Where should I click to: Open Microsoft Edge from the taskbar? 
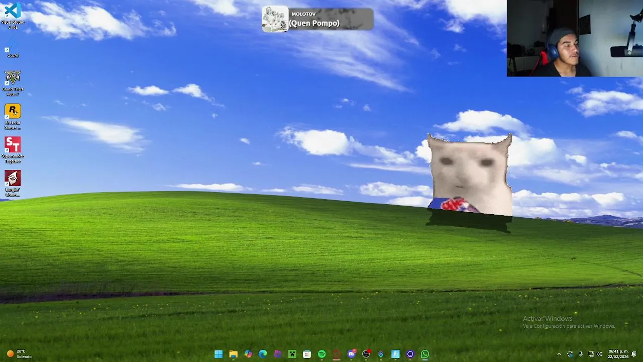(263, 354)
